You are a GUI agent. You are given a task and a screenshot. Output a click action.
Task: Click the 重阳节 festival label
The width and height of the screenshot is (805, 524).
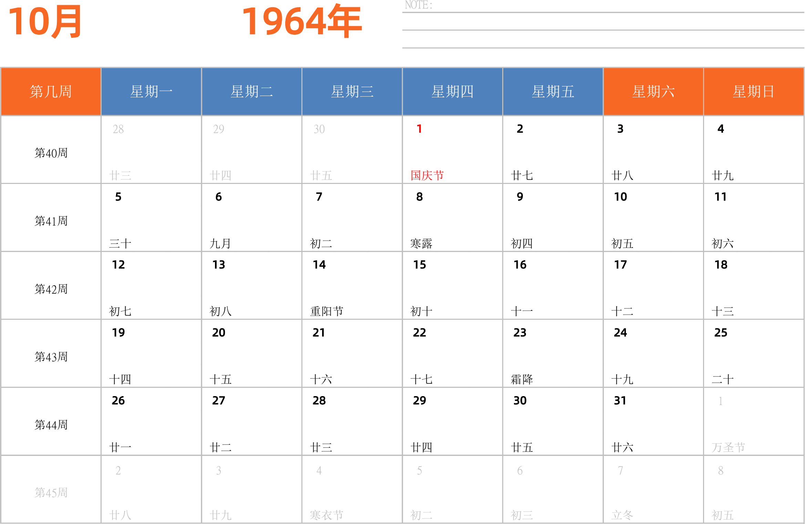pos(327,311)
